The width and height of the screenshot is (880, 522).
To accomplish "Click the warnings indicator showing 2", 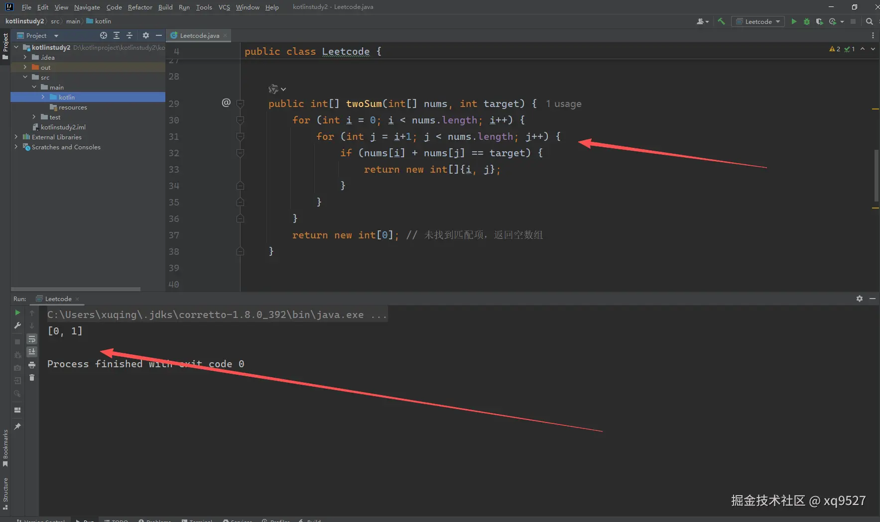I will (x=835, y=49).
